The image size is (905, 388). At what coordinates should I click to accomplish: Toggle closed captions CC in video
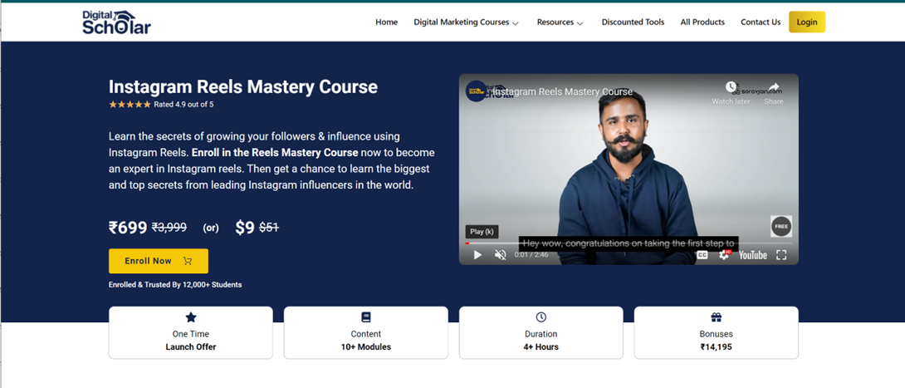(702, 254)
